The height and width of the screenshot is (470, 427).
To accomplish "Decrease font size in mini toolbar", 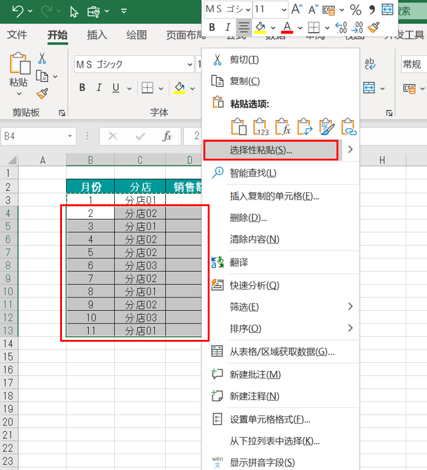I will tap(313, 10).
